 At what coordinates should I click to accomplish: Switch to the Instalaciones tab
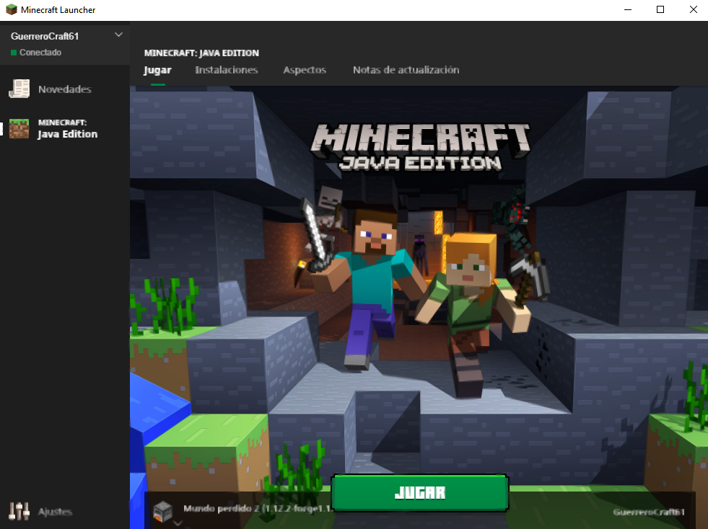click(x=226, y=70)
